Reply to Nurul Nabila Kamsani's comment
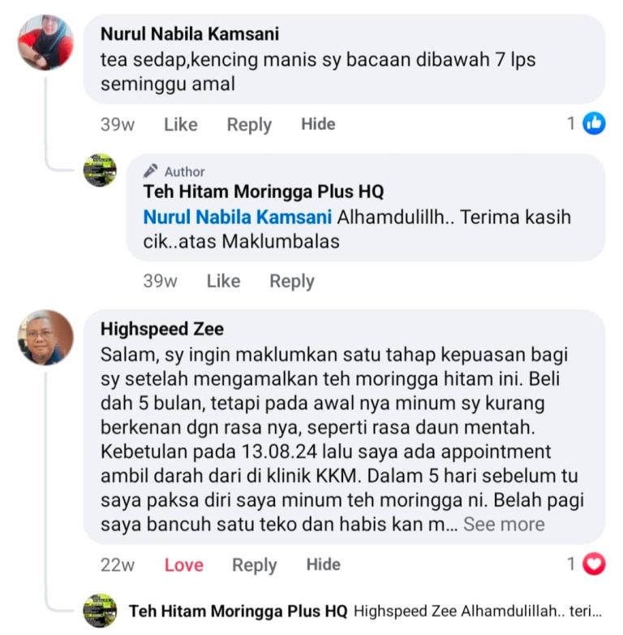623x635 pixels. pos(249,125)
